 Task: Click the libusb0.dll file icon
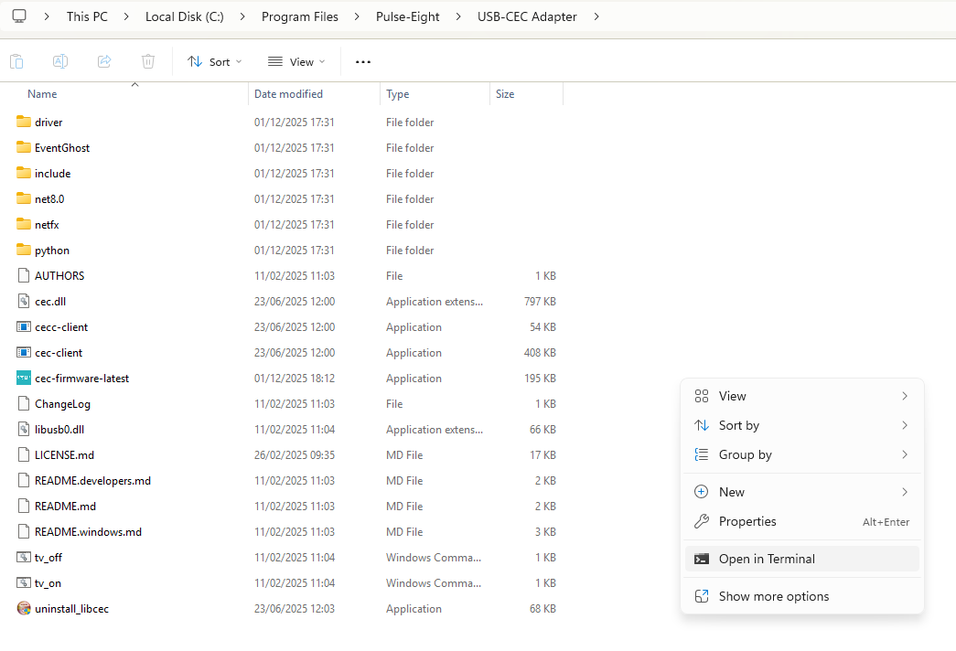[x=24, y=429]
